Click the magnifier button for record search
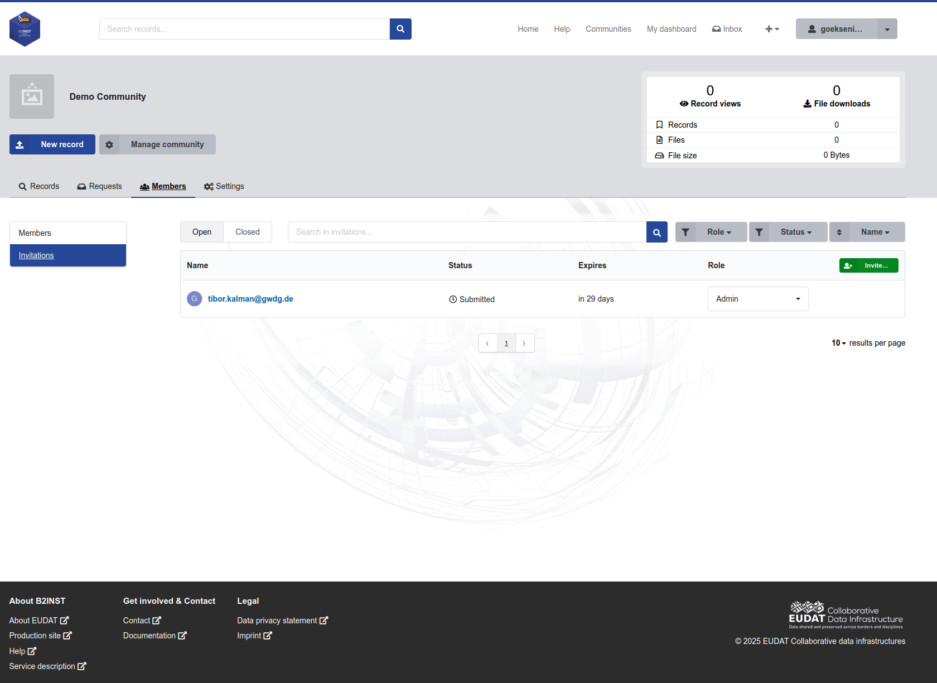This screenshot has width=937, height=683. 400,29
